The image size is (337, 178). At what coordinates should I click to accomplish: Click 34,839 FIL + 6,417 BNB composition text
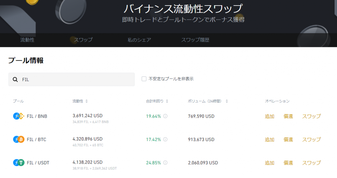(x=91, y=122)
